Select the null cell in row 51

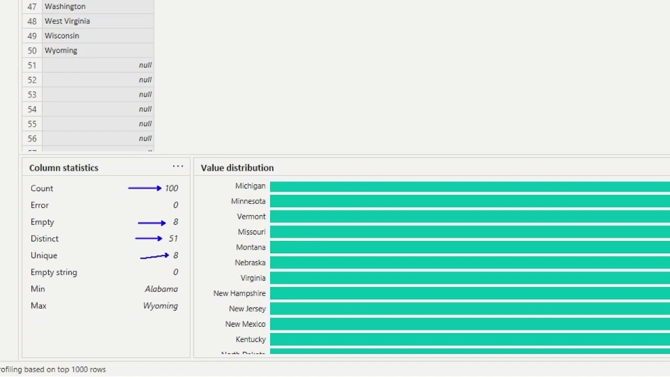(98, 65)
